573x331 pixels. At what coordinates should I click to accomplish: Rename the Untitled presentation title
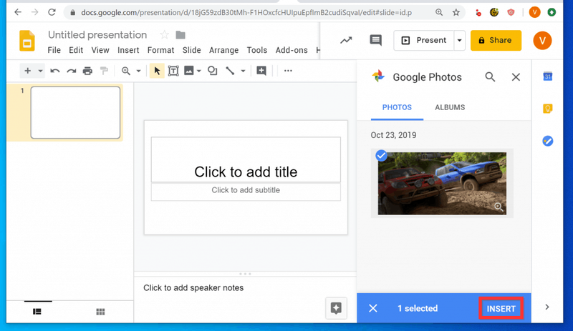pyautogui.click(x=97, y=34)
